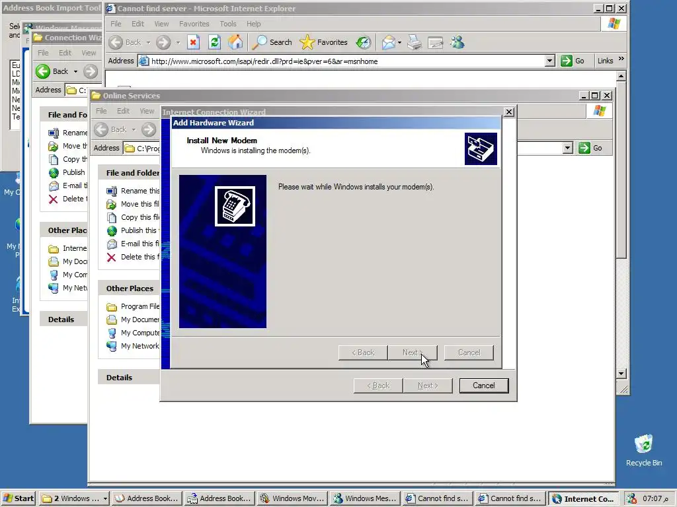Click Back in Add Hardware Wizard

pos(363,353)
